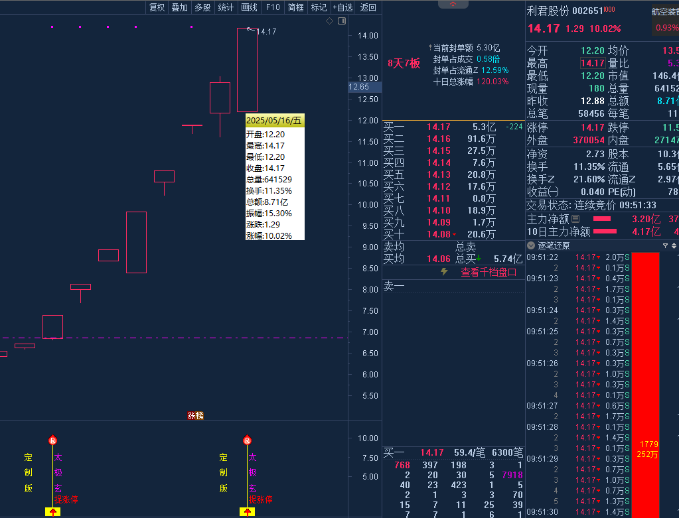Click 买一 price 14.17 row
The width and height of the screenshot is (679, 518).
coord(453,127)
